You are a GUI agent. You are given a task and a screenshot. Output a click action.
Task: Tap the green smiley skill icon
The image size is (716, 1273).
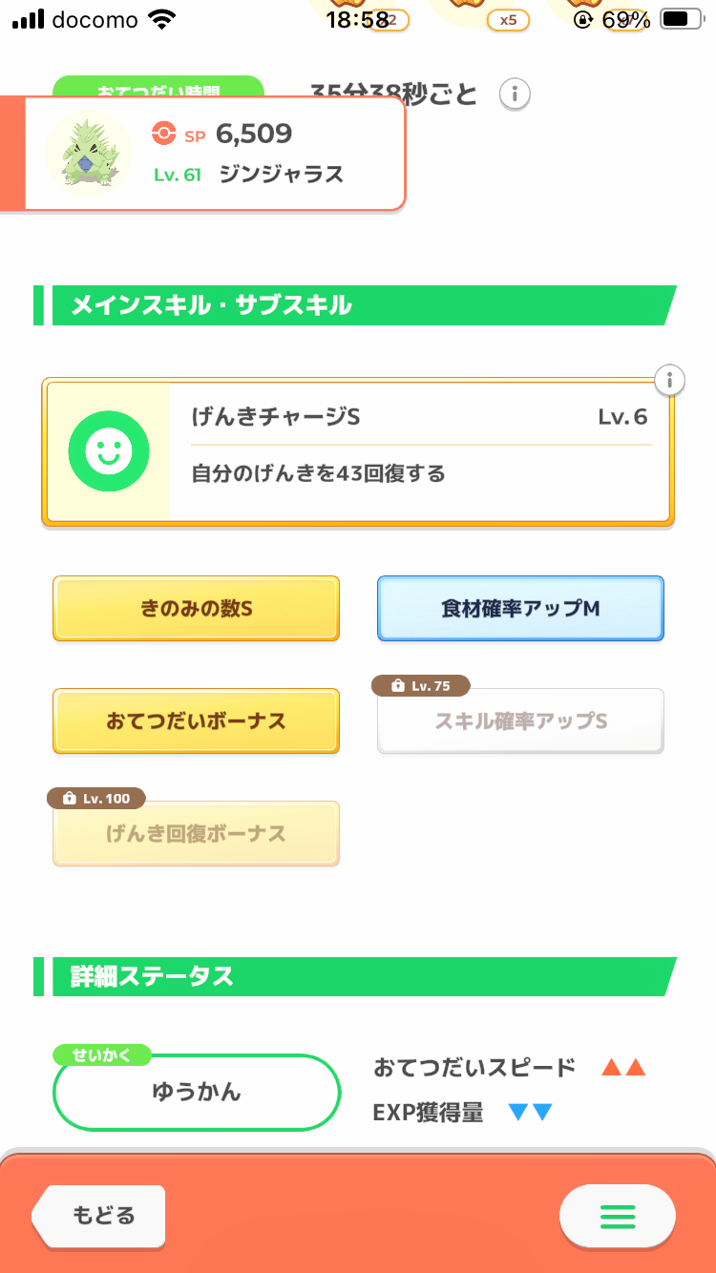point(109,452)
